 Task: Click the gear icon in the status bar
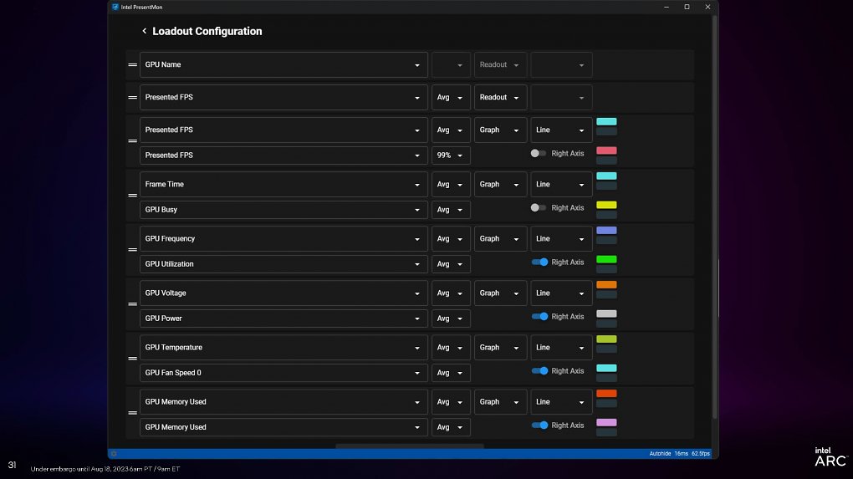(114, 453)
